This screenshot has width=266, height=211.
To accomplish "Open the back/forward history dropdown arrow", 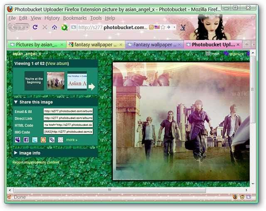I will click(27, 27).
